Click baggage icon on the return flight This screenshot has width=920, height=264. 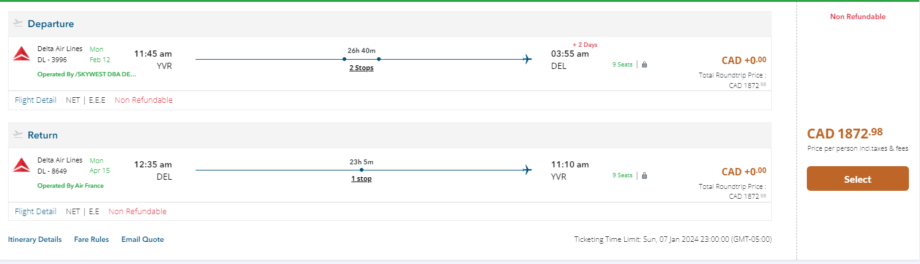pos(644,175)
